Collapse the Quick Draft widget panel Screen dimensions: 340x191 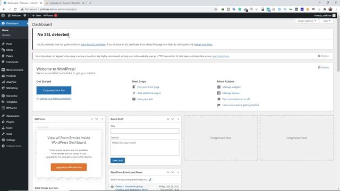[178, 119]
